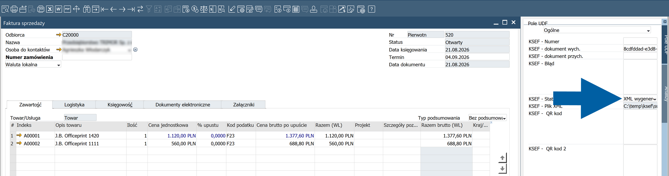Open the Gross Profit icon
Viewport: 669px width, 176px height.
tap(186, 9)
